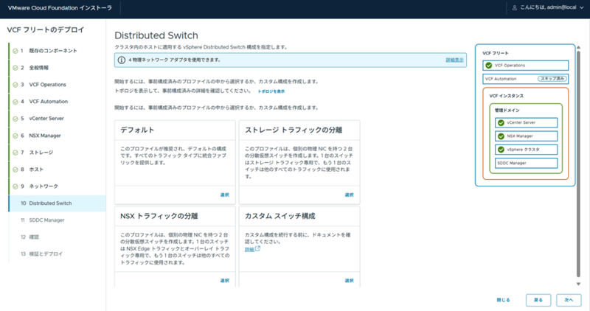Image resolution: width=590 pixels, height=311 pixels.
Task: Click the check icon beside step 5 vCenter Server
Action: 15,119
